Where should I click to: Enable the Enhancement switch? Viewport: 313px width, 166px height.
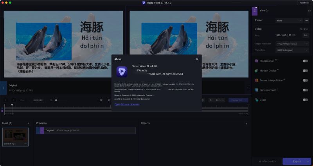coord(305,90)
